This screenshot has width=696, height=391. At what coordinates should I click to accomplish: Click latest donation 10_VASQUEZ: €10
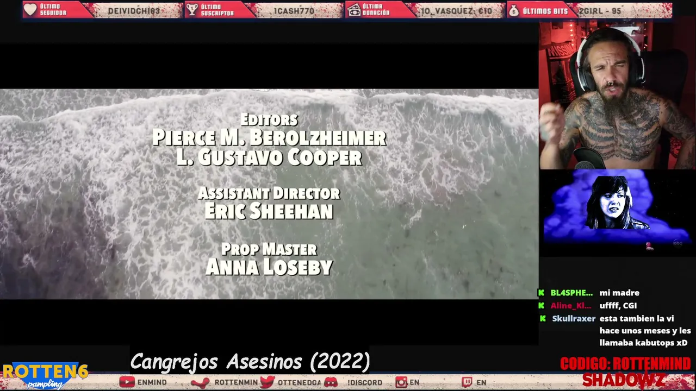pos(456,11)
